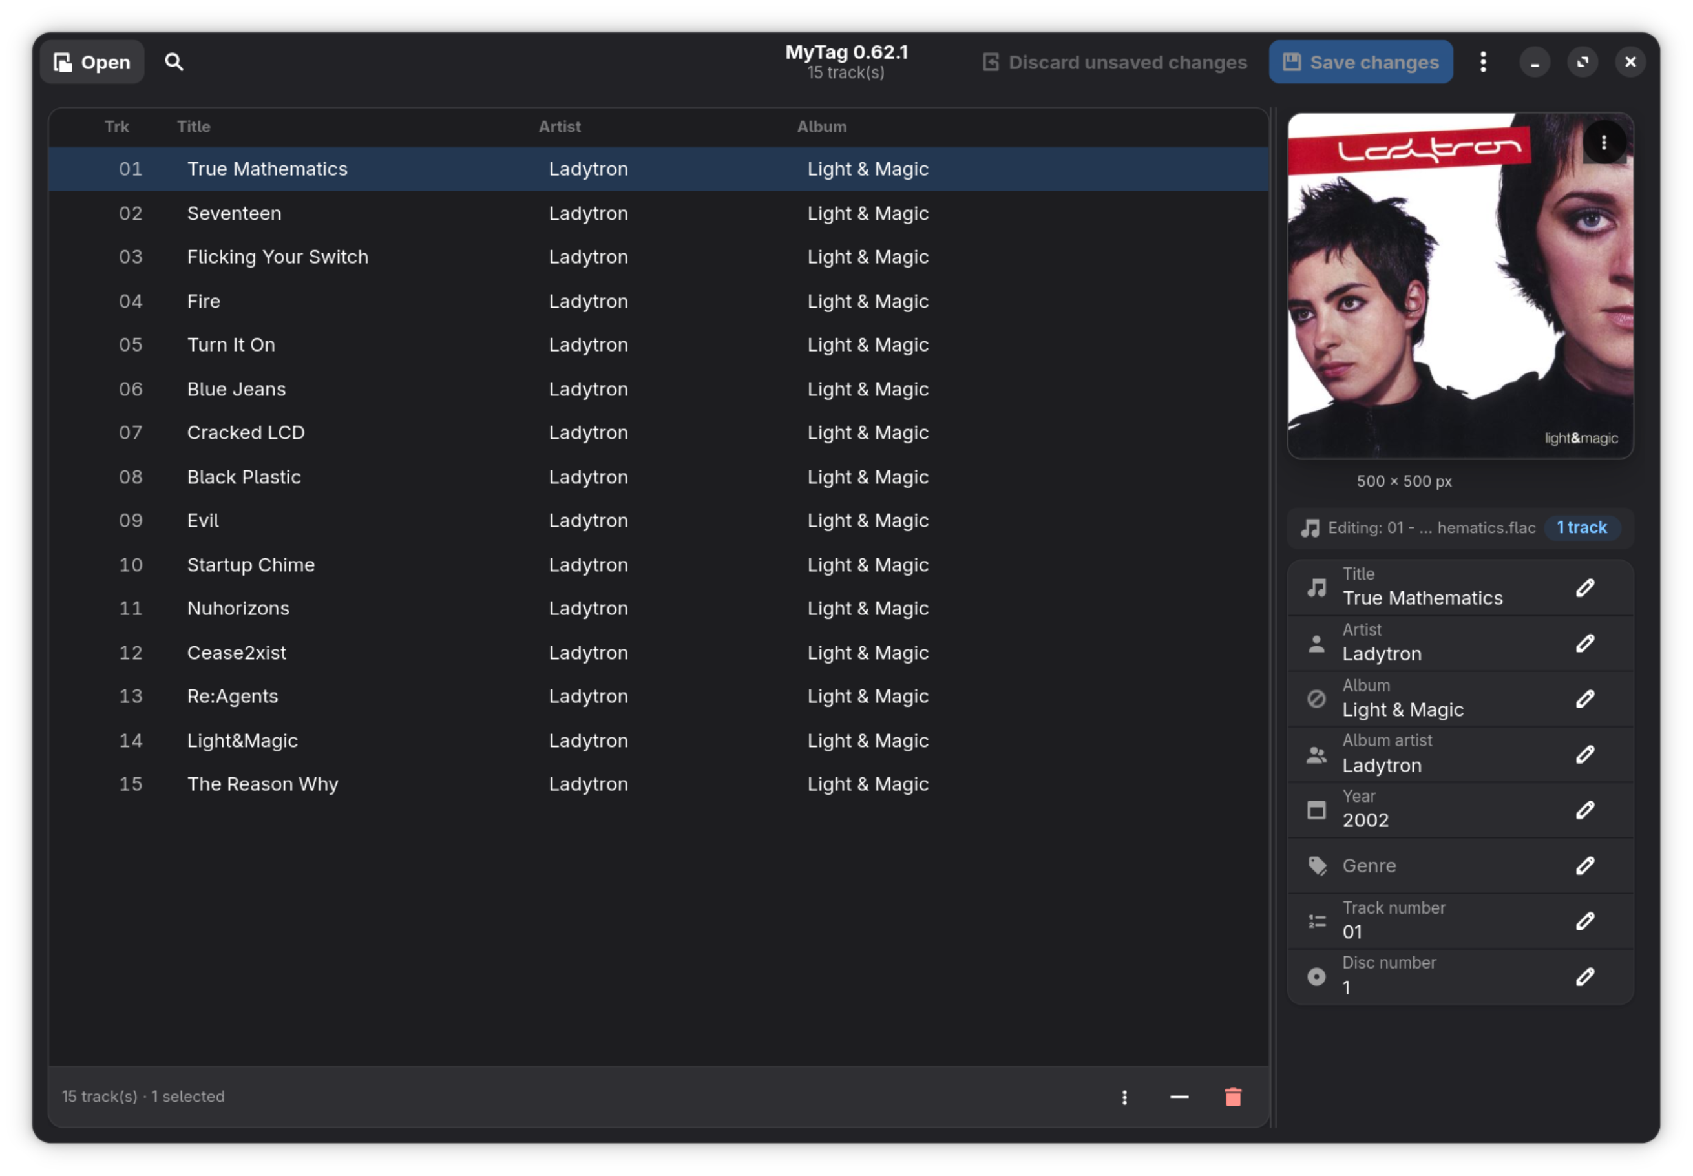The height and width of the screenshot is (1176, 1693).
Task: Click the Album artist people icon
Action: (1316, 755)
